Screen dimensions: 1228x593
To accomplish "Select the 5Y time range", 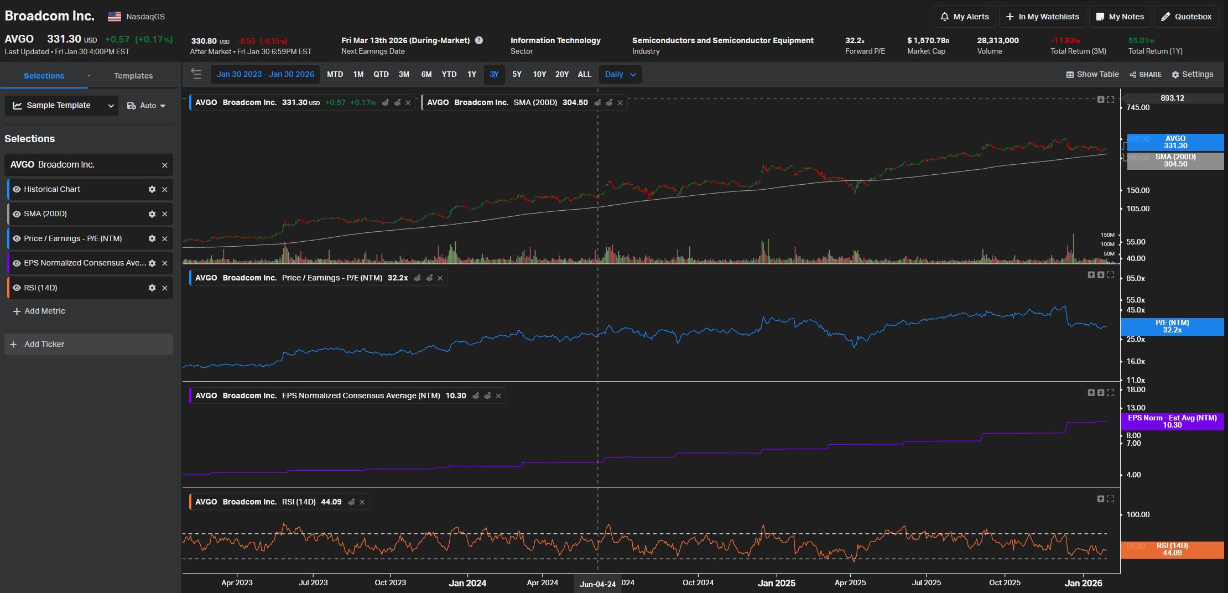I will tap(517, 74).
